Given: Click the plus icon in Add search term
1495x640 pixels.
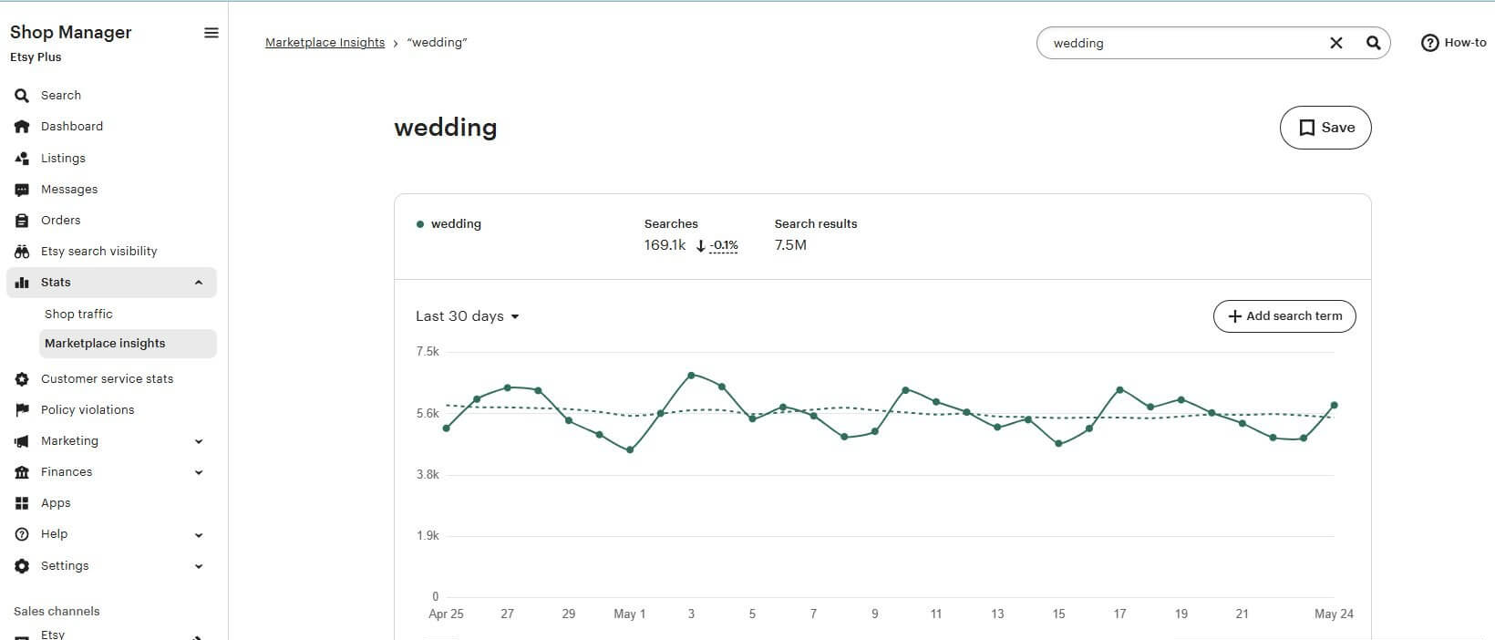Looking at the screenshot, I should click(1235, 316).
